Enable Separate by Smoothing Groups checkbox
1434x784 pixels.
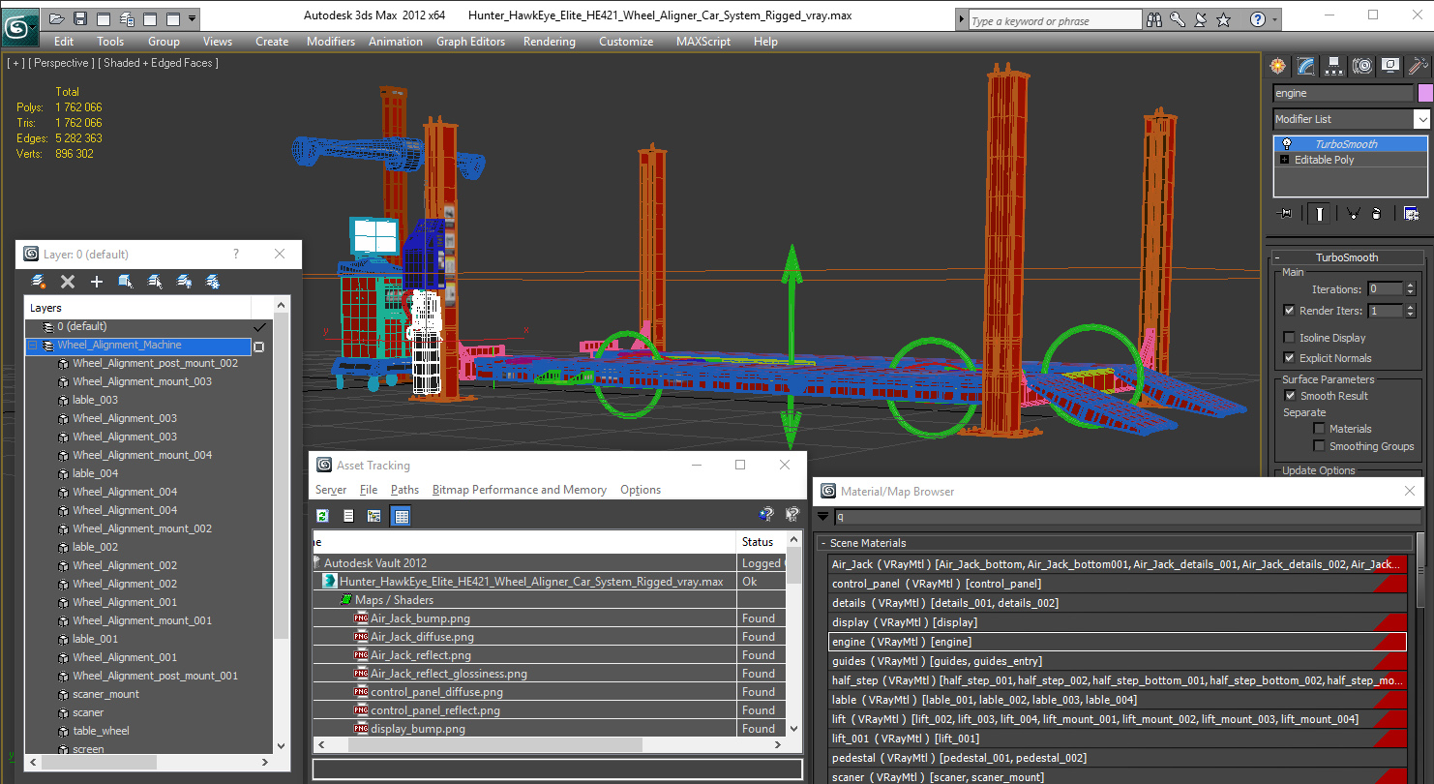[x=1319, y=446]
